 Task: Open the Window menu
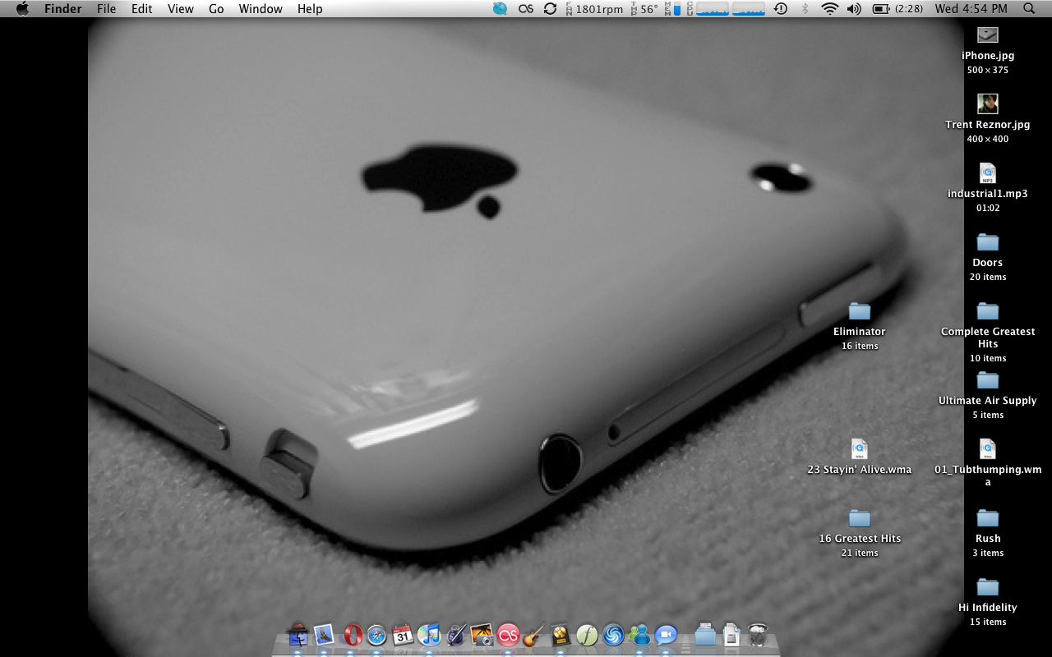click(261, 9)
